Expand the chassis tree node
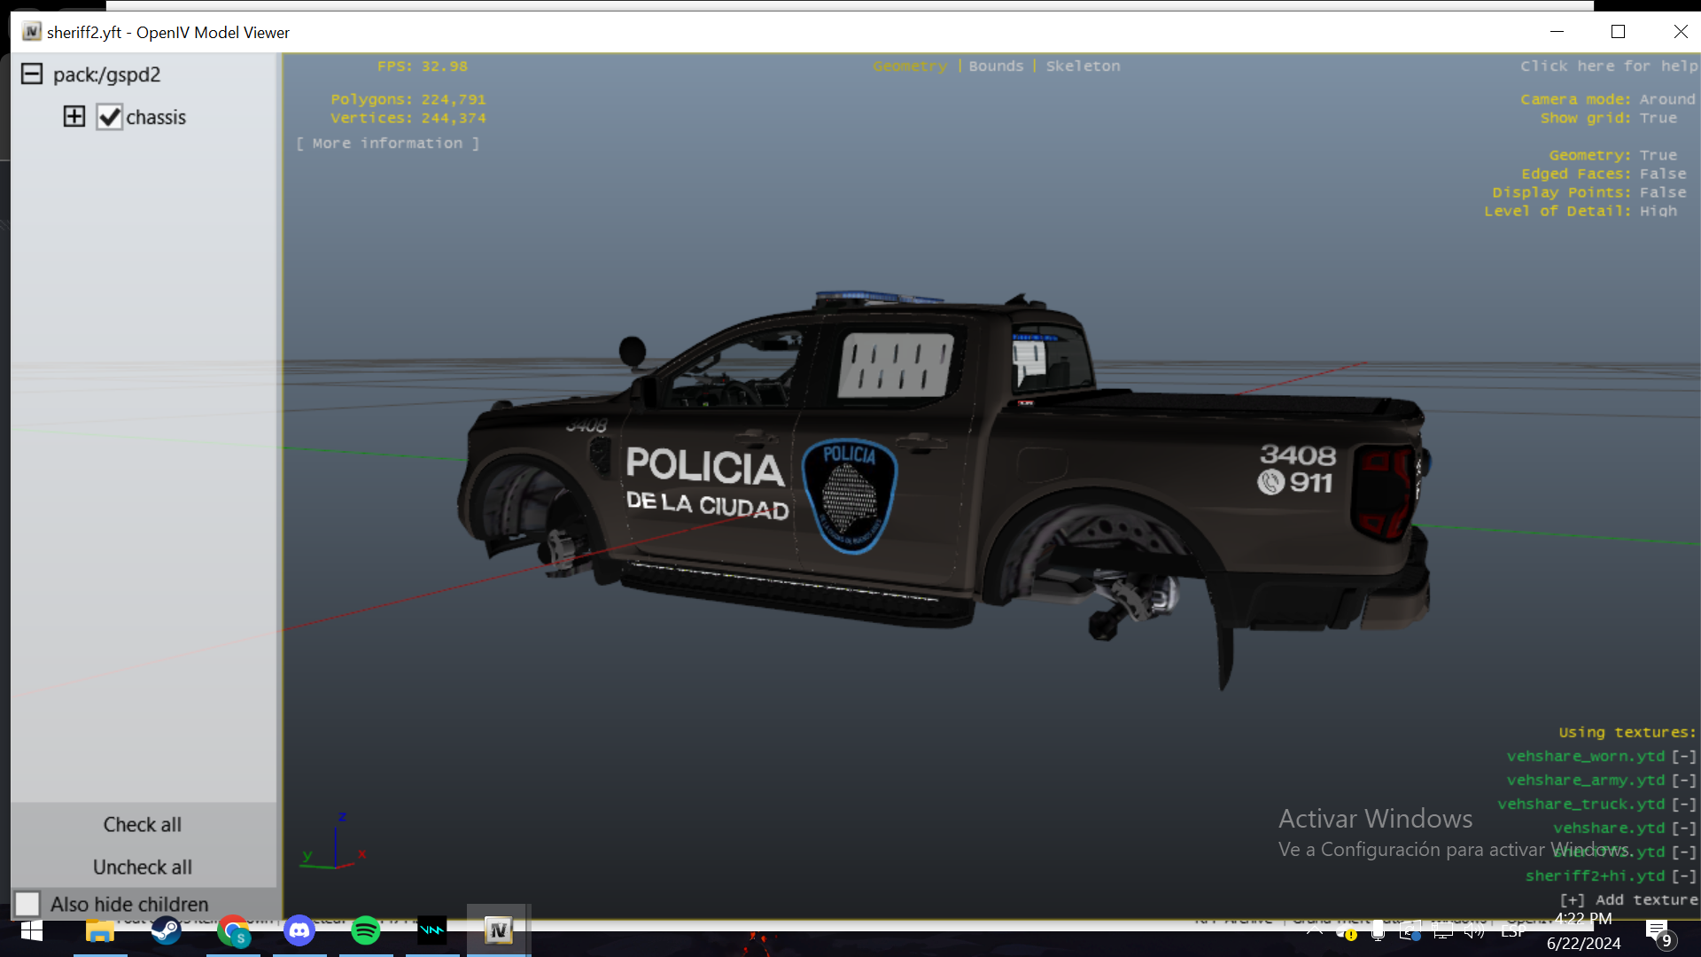Screen dimensions: 1701x957 74,117
